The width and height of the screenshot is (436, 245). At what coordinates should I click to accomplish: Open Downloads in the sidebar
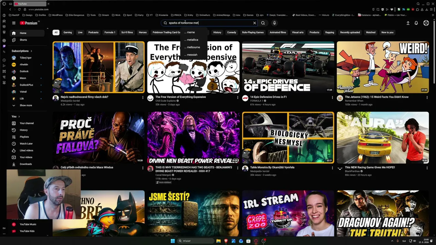(27, 164)
